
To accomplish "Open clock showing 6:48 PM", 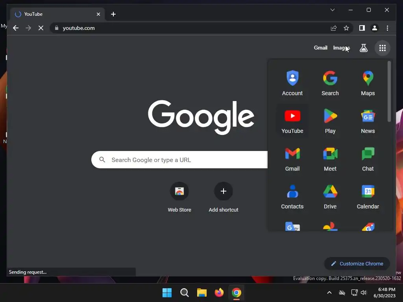I will tap(385, 293).
